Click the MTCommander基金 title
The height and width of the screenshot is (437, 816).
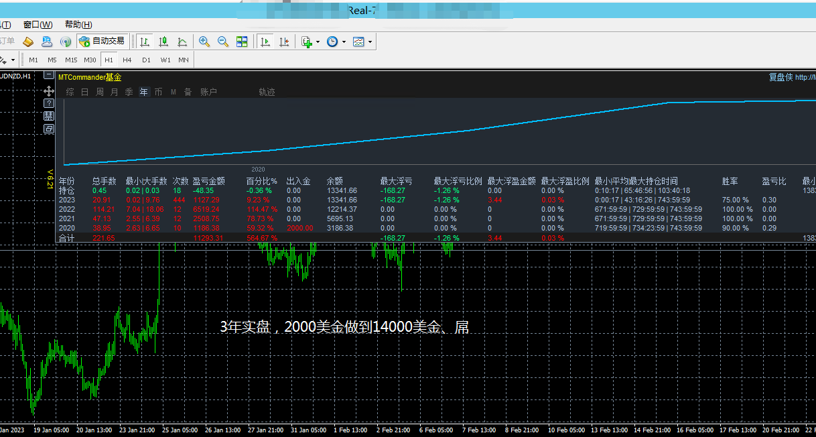(90, 77)
